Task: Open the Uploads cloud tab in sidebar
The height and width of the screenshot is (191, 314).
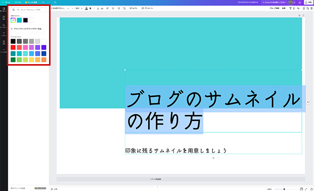Action: pyautogui.click(x=4, y=26)
